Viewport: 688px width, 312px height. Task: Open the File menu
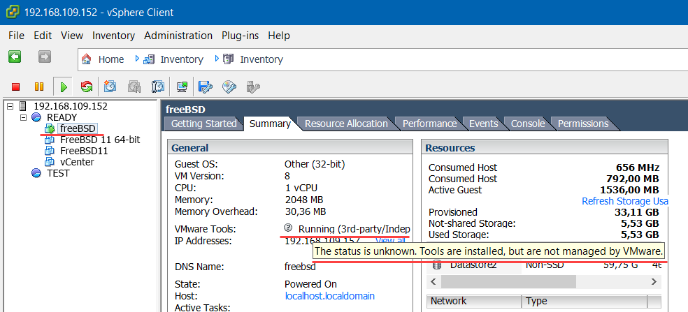(x=16, y=36)
